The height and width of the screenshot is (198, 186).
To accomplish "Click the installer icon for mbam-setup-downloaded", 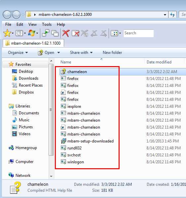I will click(63, 141).
